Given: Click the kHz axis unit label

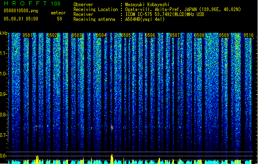Looking at the screenshot, I should [4, 33].
